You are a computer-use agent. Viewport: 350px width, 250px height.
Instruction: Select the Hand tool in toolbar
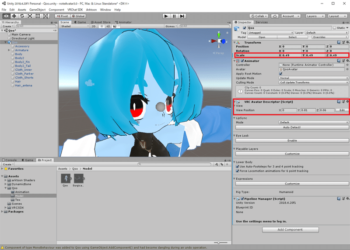[x=6, y=16]
